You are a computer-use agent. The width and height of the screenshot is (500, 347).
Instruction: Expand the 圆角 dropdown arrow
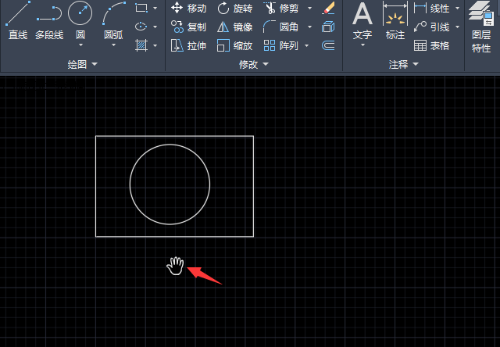tap(309, 27)
